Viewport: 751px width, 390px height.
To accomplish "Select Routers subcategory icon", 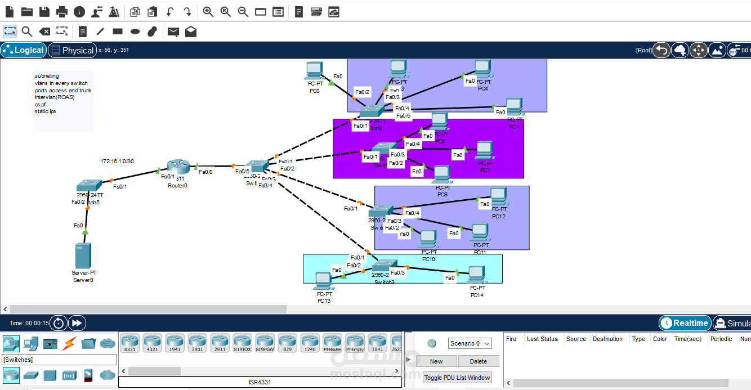I will [11, 374].
